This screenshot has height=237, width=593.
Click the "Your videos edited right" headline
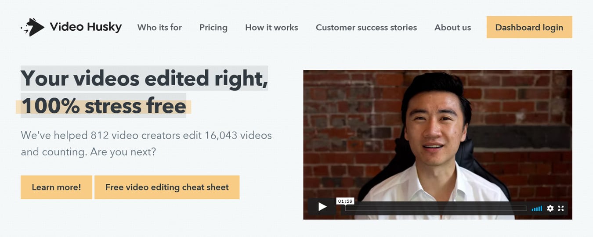[144, 78]
